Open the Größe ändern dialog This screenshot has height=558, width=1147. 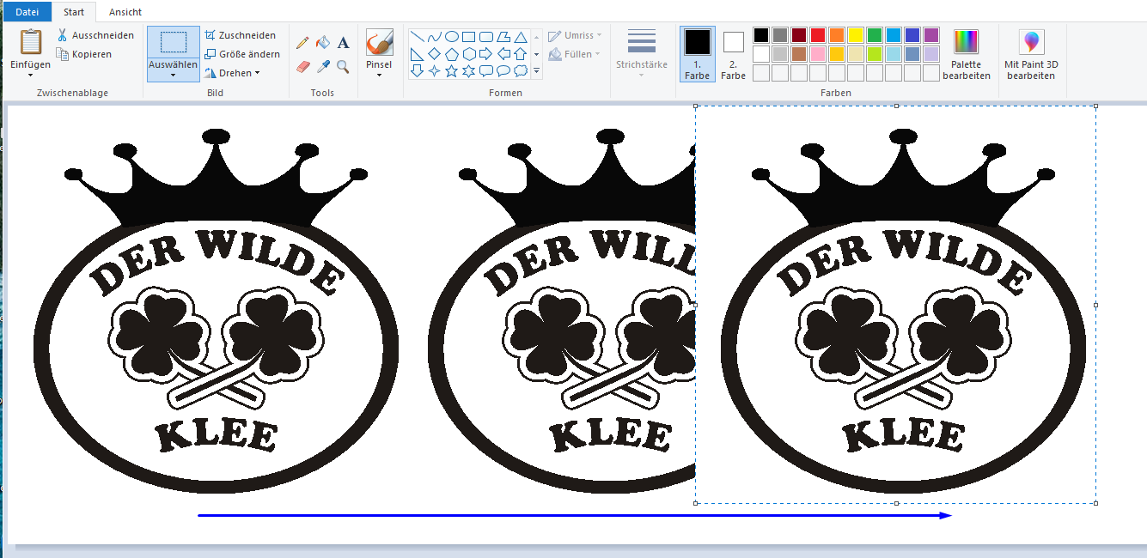coord(242,54)
